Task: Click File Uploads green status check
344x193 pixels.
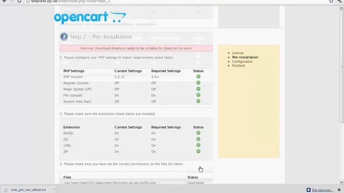Action: [x=198, y=95]
